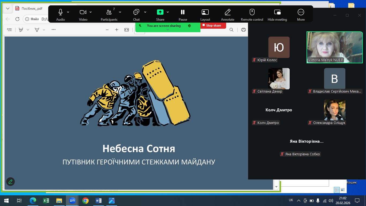Screen dimensions: 366x206
Task: Click the protesters with shields illustration
Action: tap(135, 93)
